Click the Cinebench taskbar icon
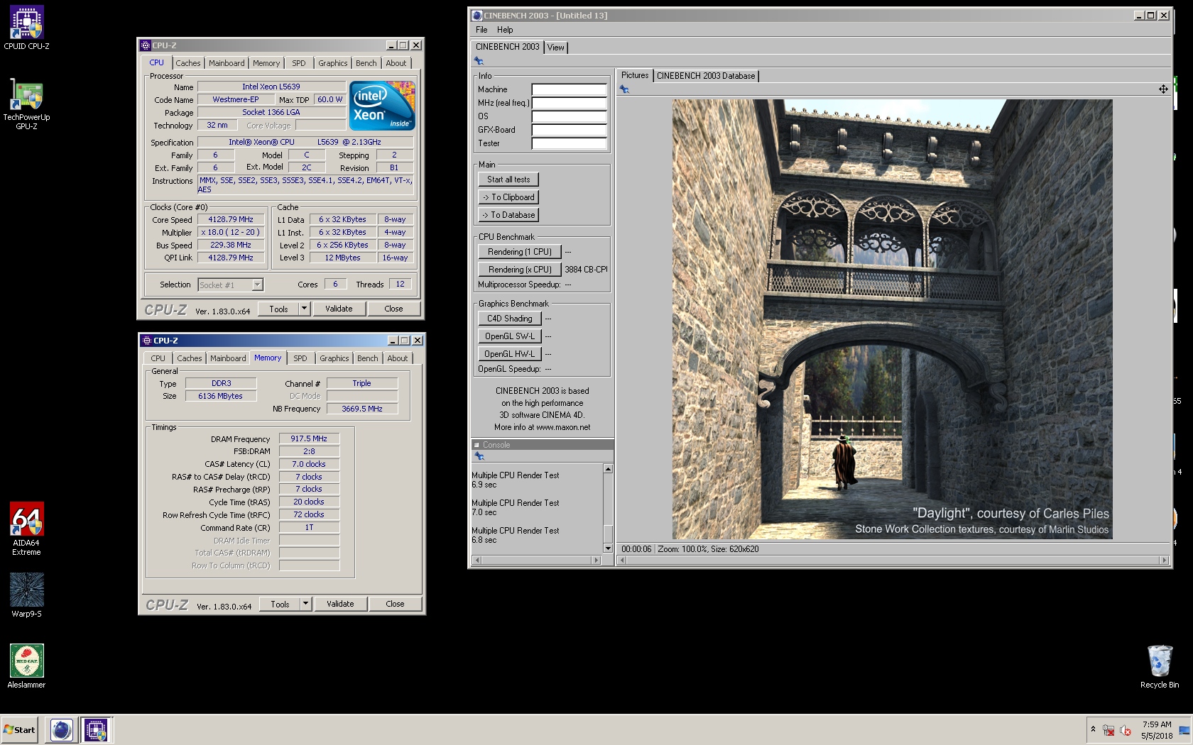This screenshot has height=745, width=1193. (62, 729)
